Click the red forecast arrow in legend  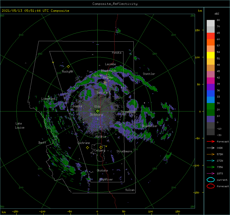[x=211, y=141]
